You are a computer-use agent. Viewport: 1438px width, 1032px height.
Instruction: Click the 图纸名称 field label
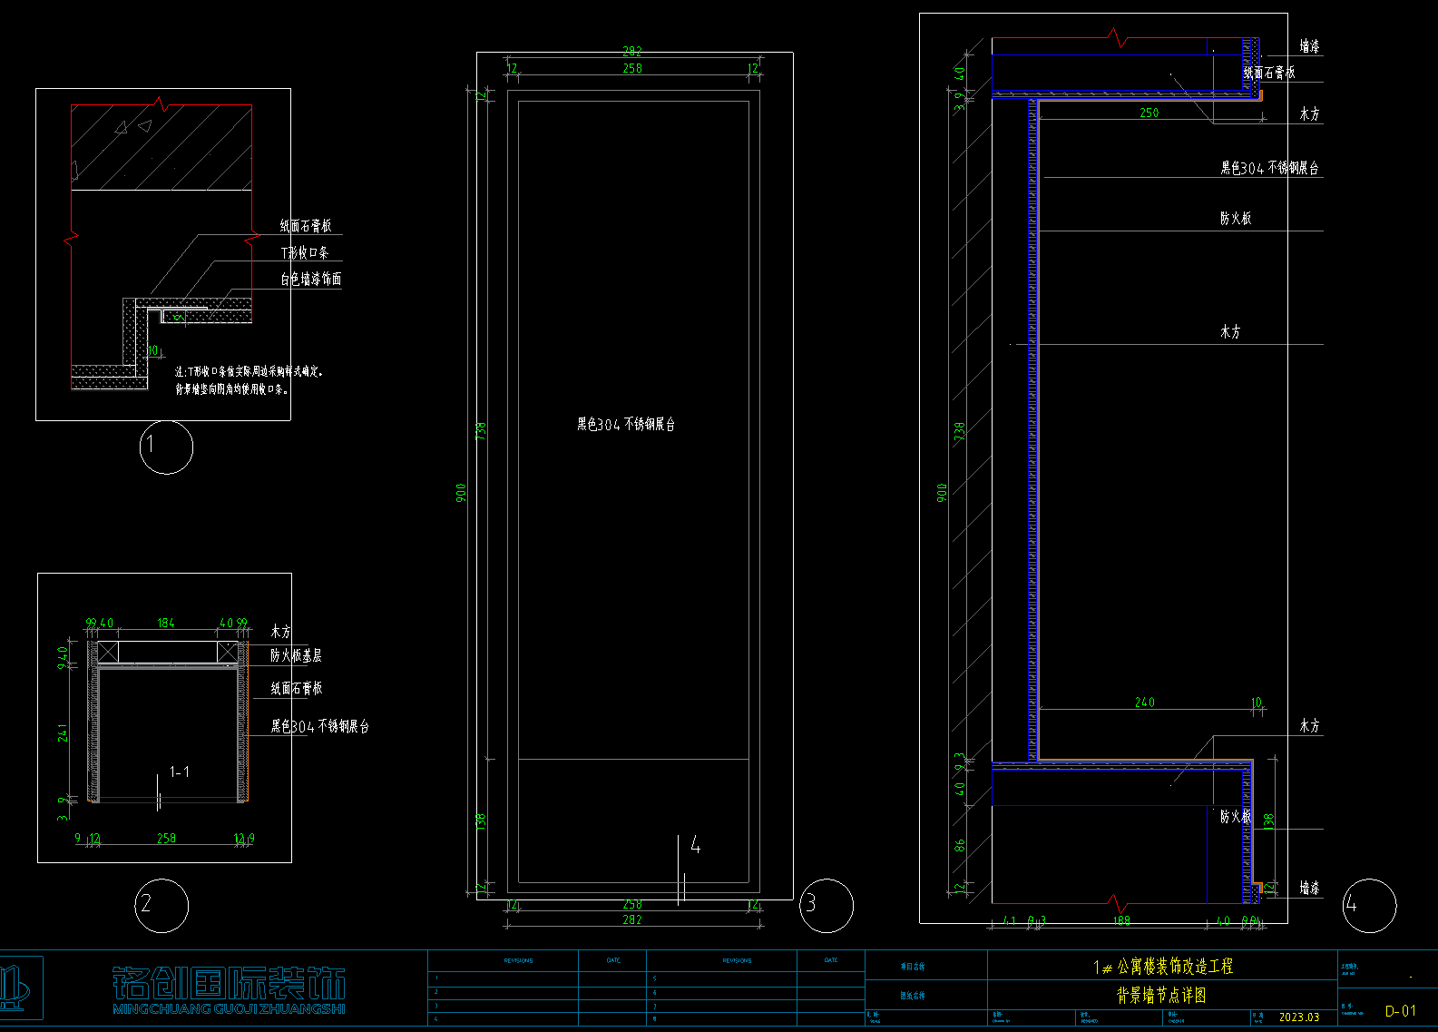pyautogui.click(x=913, y=997)
